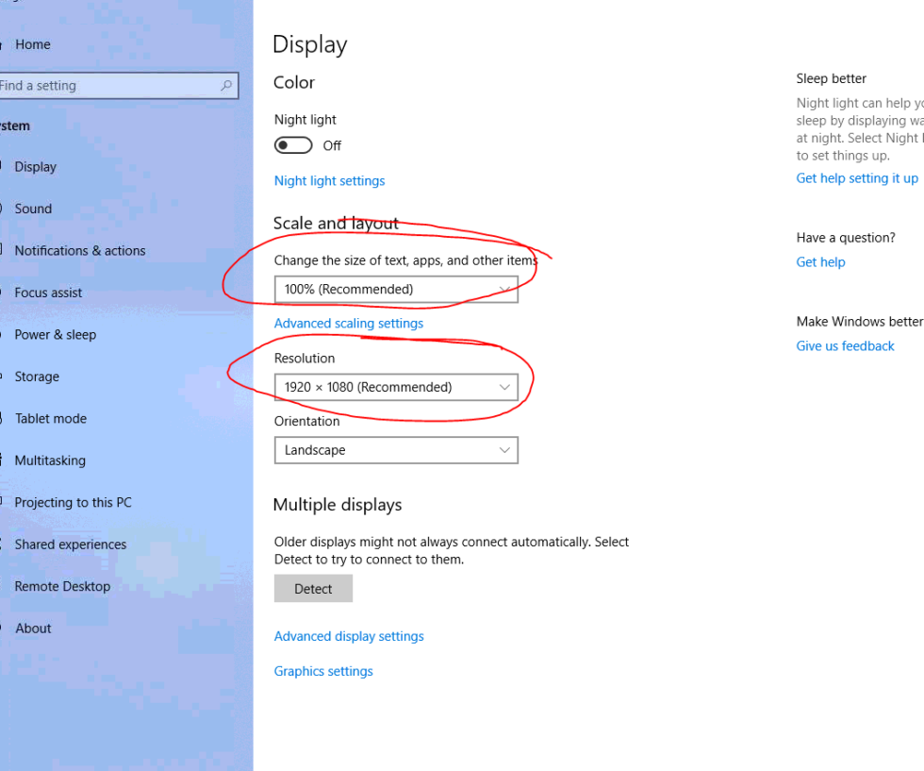Viewport: 924px width, 771px height.
Task: Click inside the Find a setting search field
Action: (104, 85)
